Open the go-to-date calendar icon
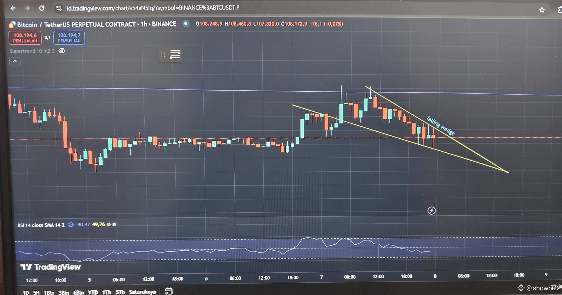 (x=168, y=291)
